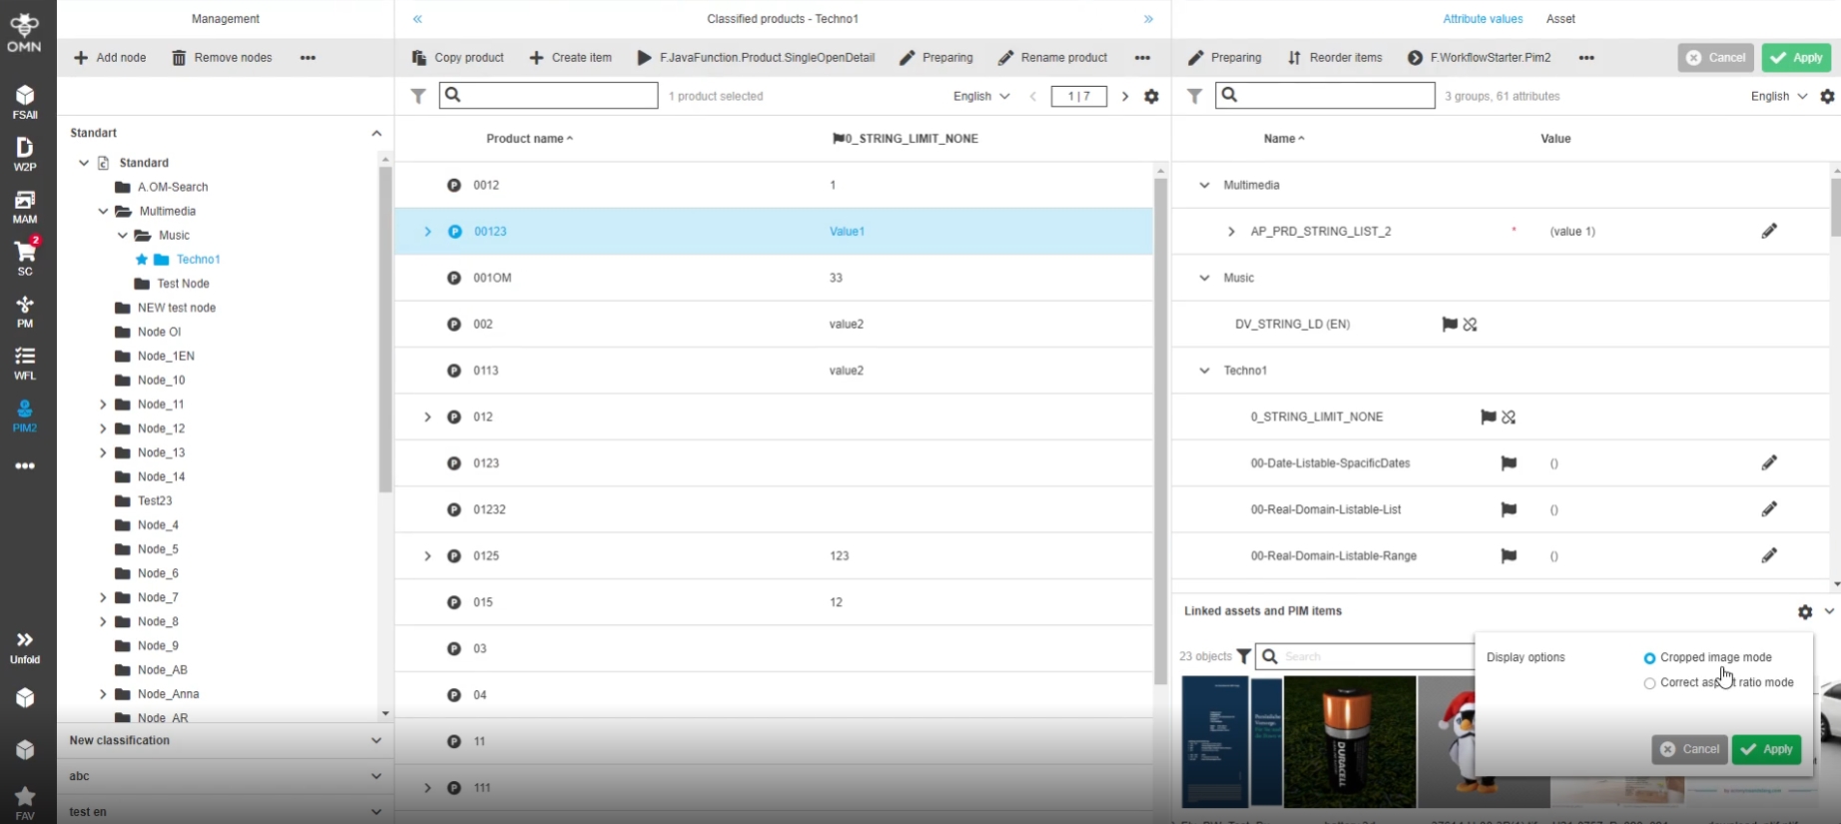The width and height of the screenshot is (1841, 824).
Task: Open the English language dropdown in product list
Action: pyautogui.click(x=980, y=96)
